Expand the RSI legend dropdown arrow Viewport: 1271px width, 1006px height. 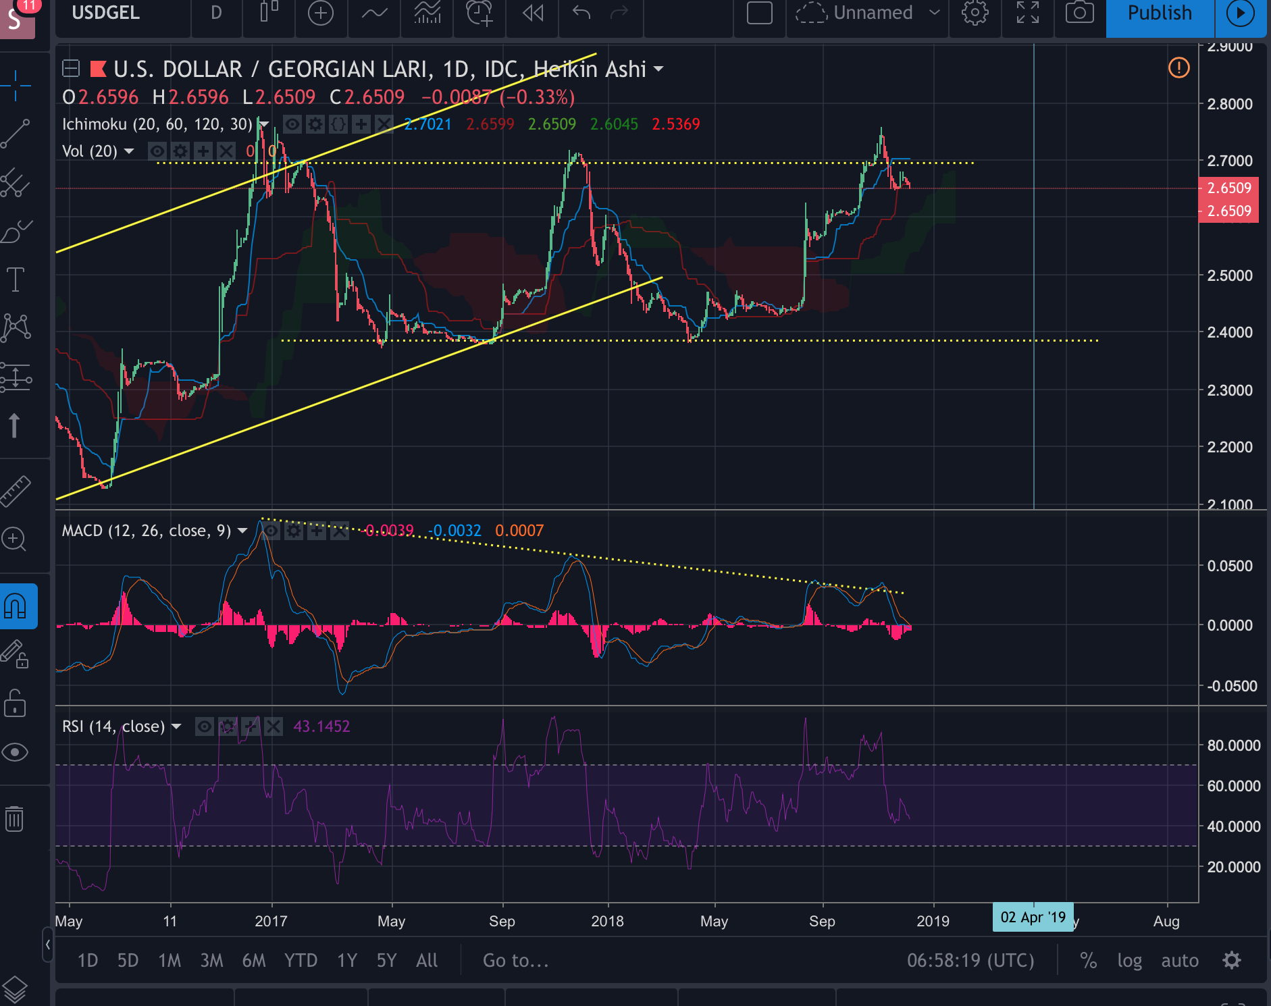point(176,726)
